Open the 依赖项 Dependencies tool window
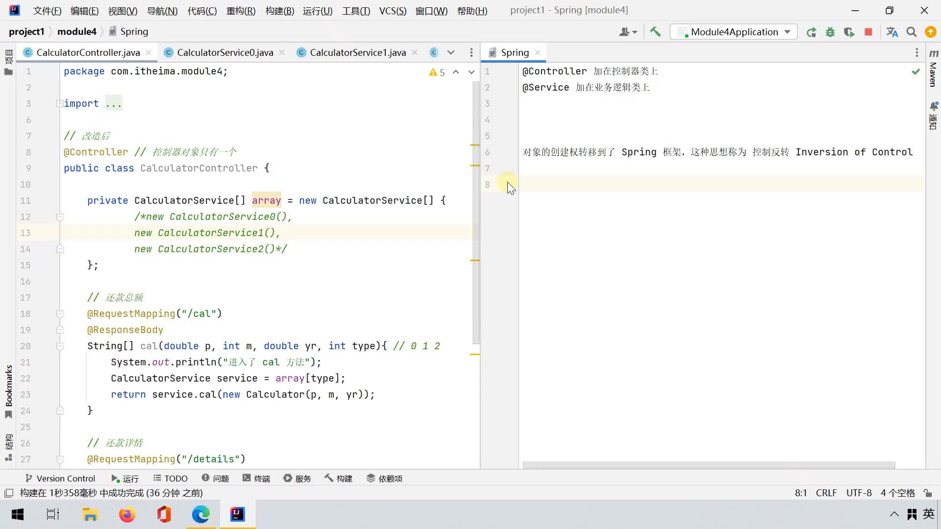The height and width of the screenshot is (529, 941). [x=384, y=479]
